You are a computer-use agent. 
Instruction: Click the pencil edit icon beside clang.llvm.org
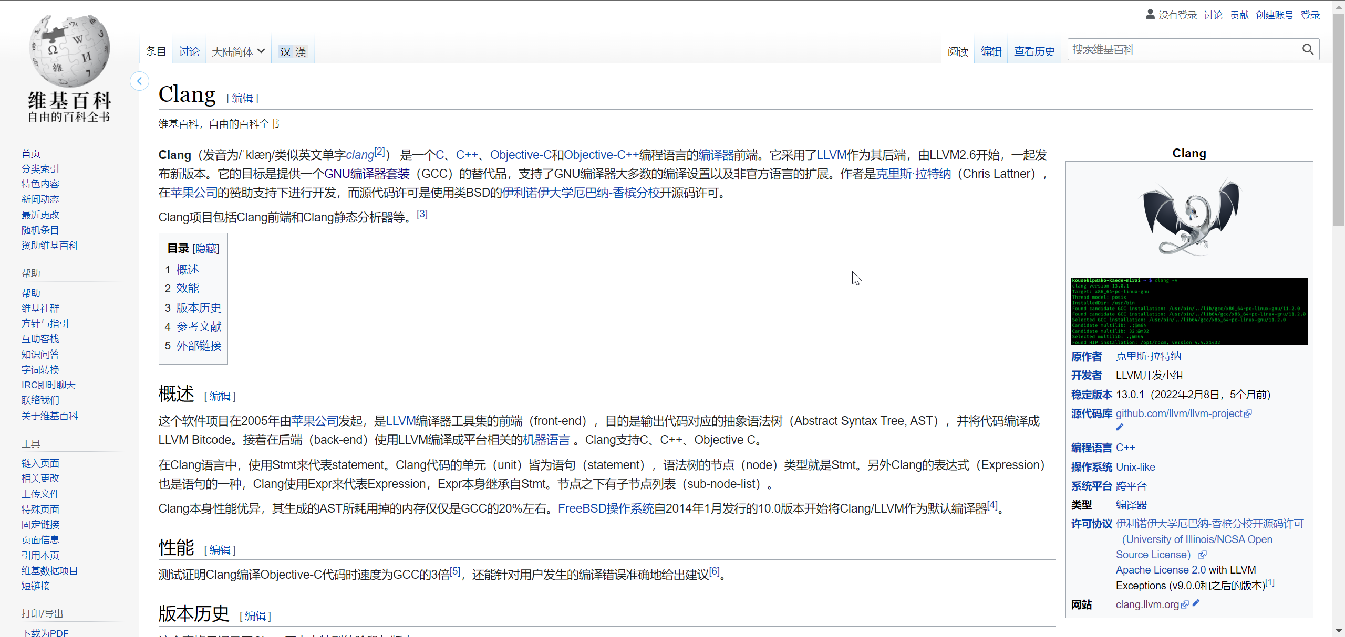pos(1196,603)
